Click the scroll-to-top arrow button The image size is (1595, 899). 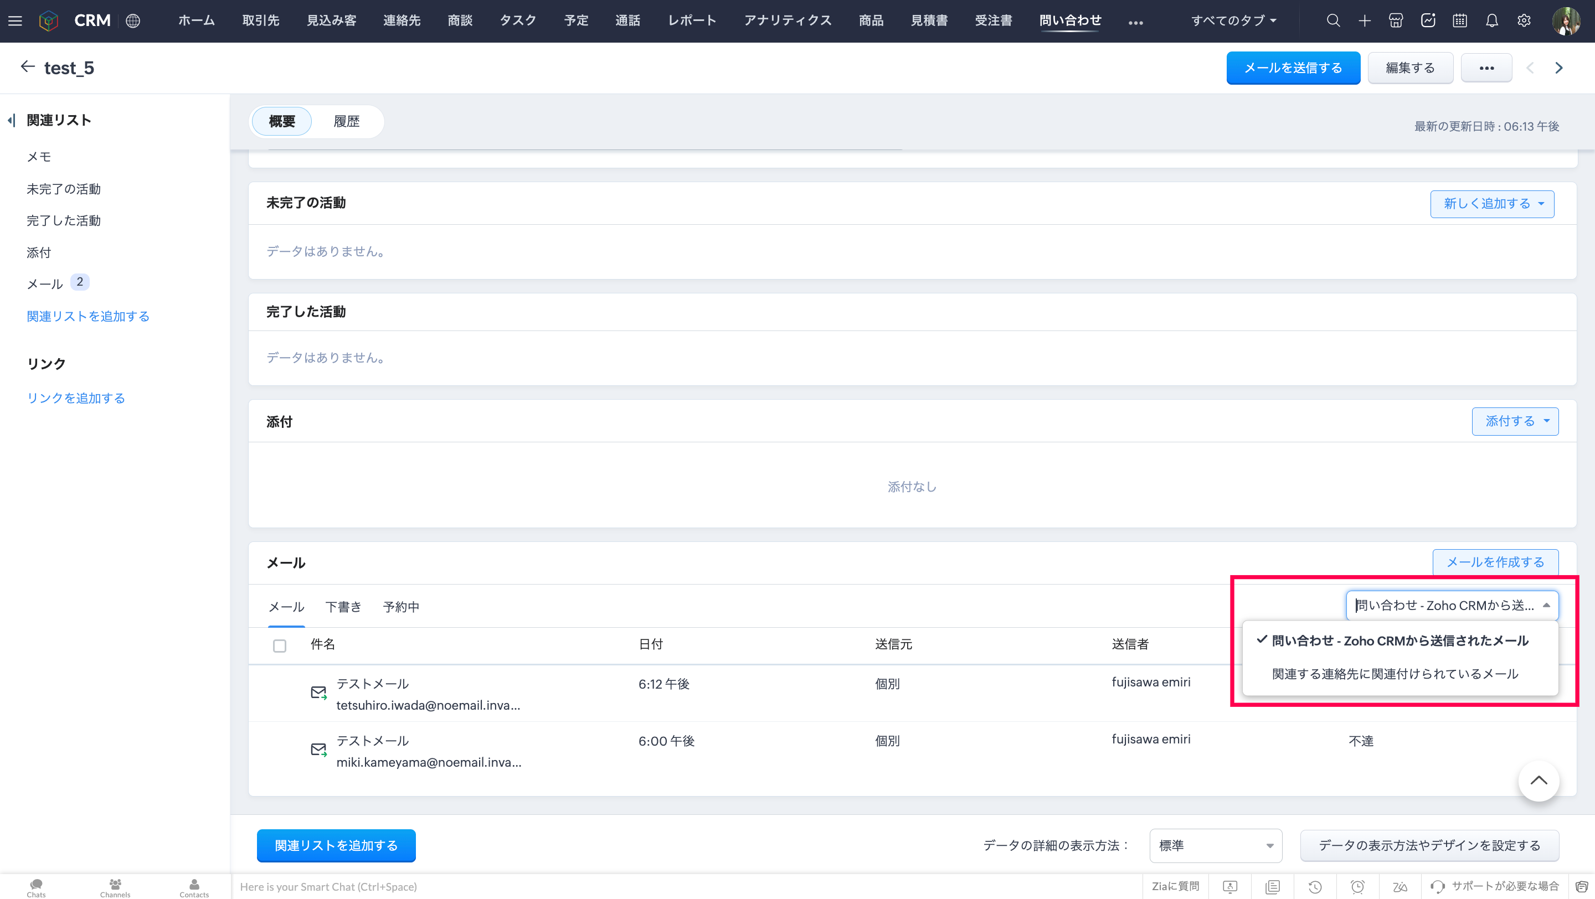pos(1538,781)
